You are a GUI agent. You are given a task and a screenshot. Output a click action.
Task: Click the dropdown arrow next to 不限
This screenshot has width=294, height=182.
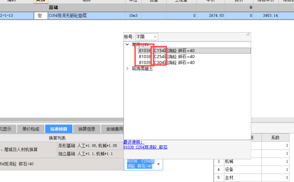point(155,36)
